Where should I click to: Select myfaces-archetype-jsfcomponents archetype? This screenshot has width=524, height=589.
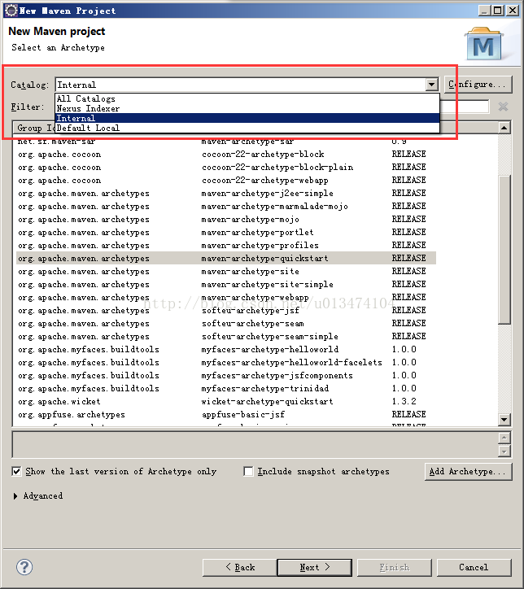coord(226,375)
